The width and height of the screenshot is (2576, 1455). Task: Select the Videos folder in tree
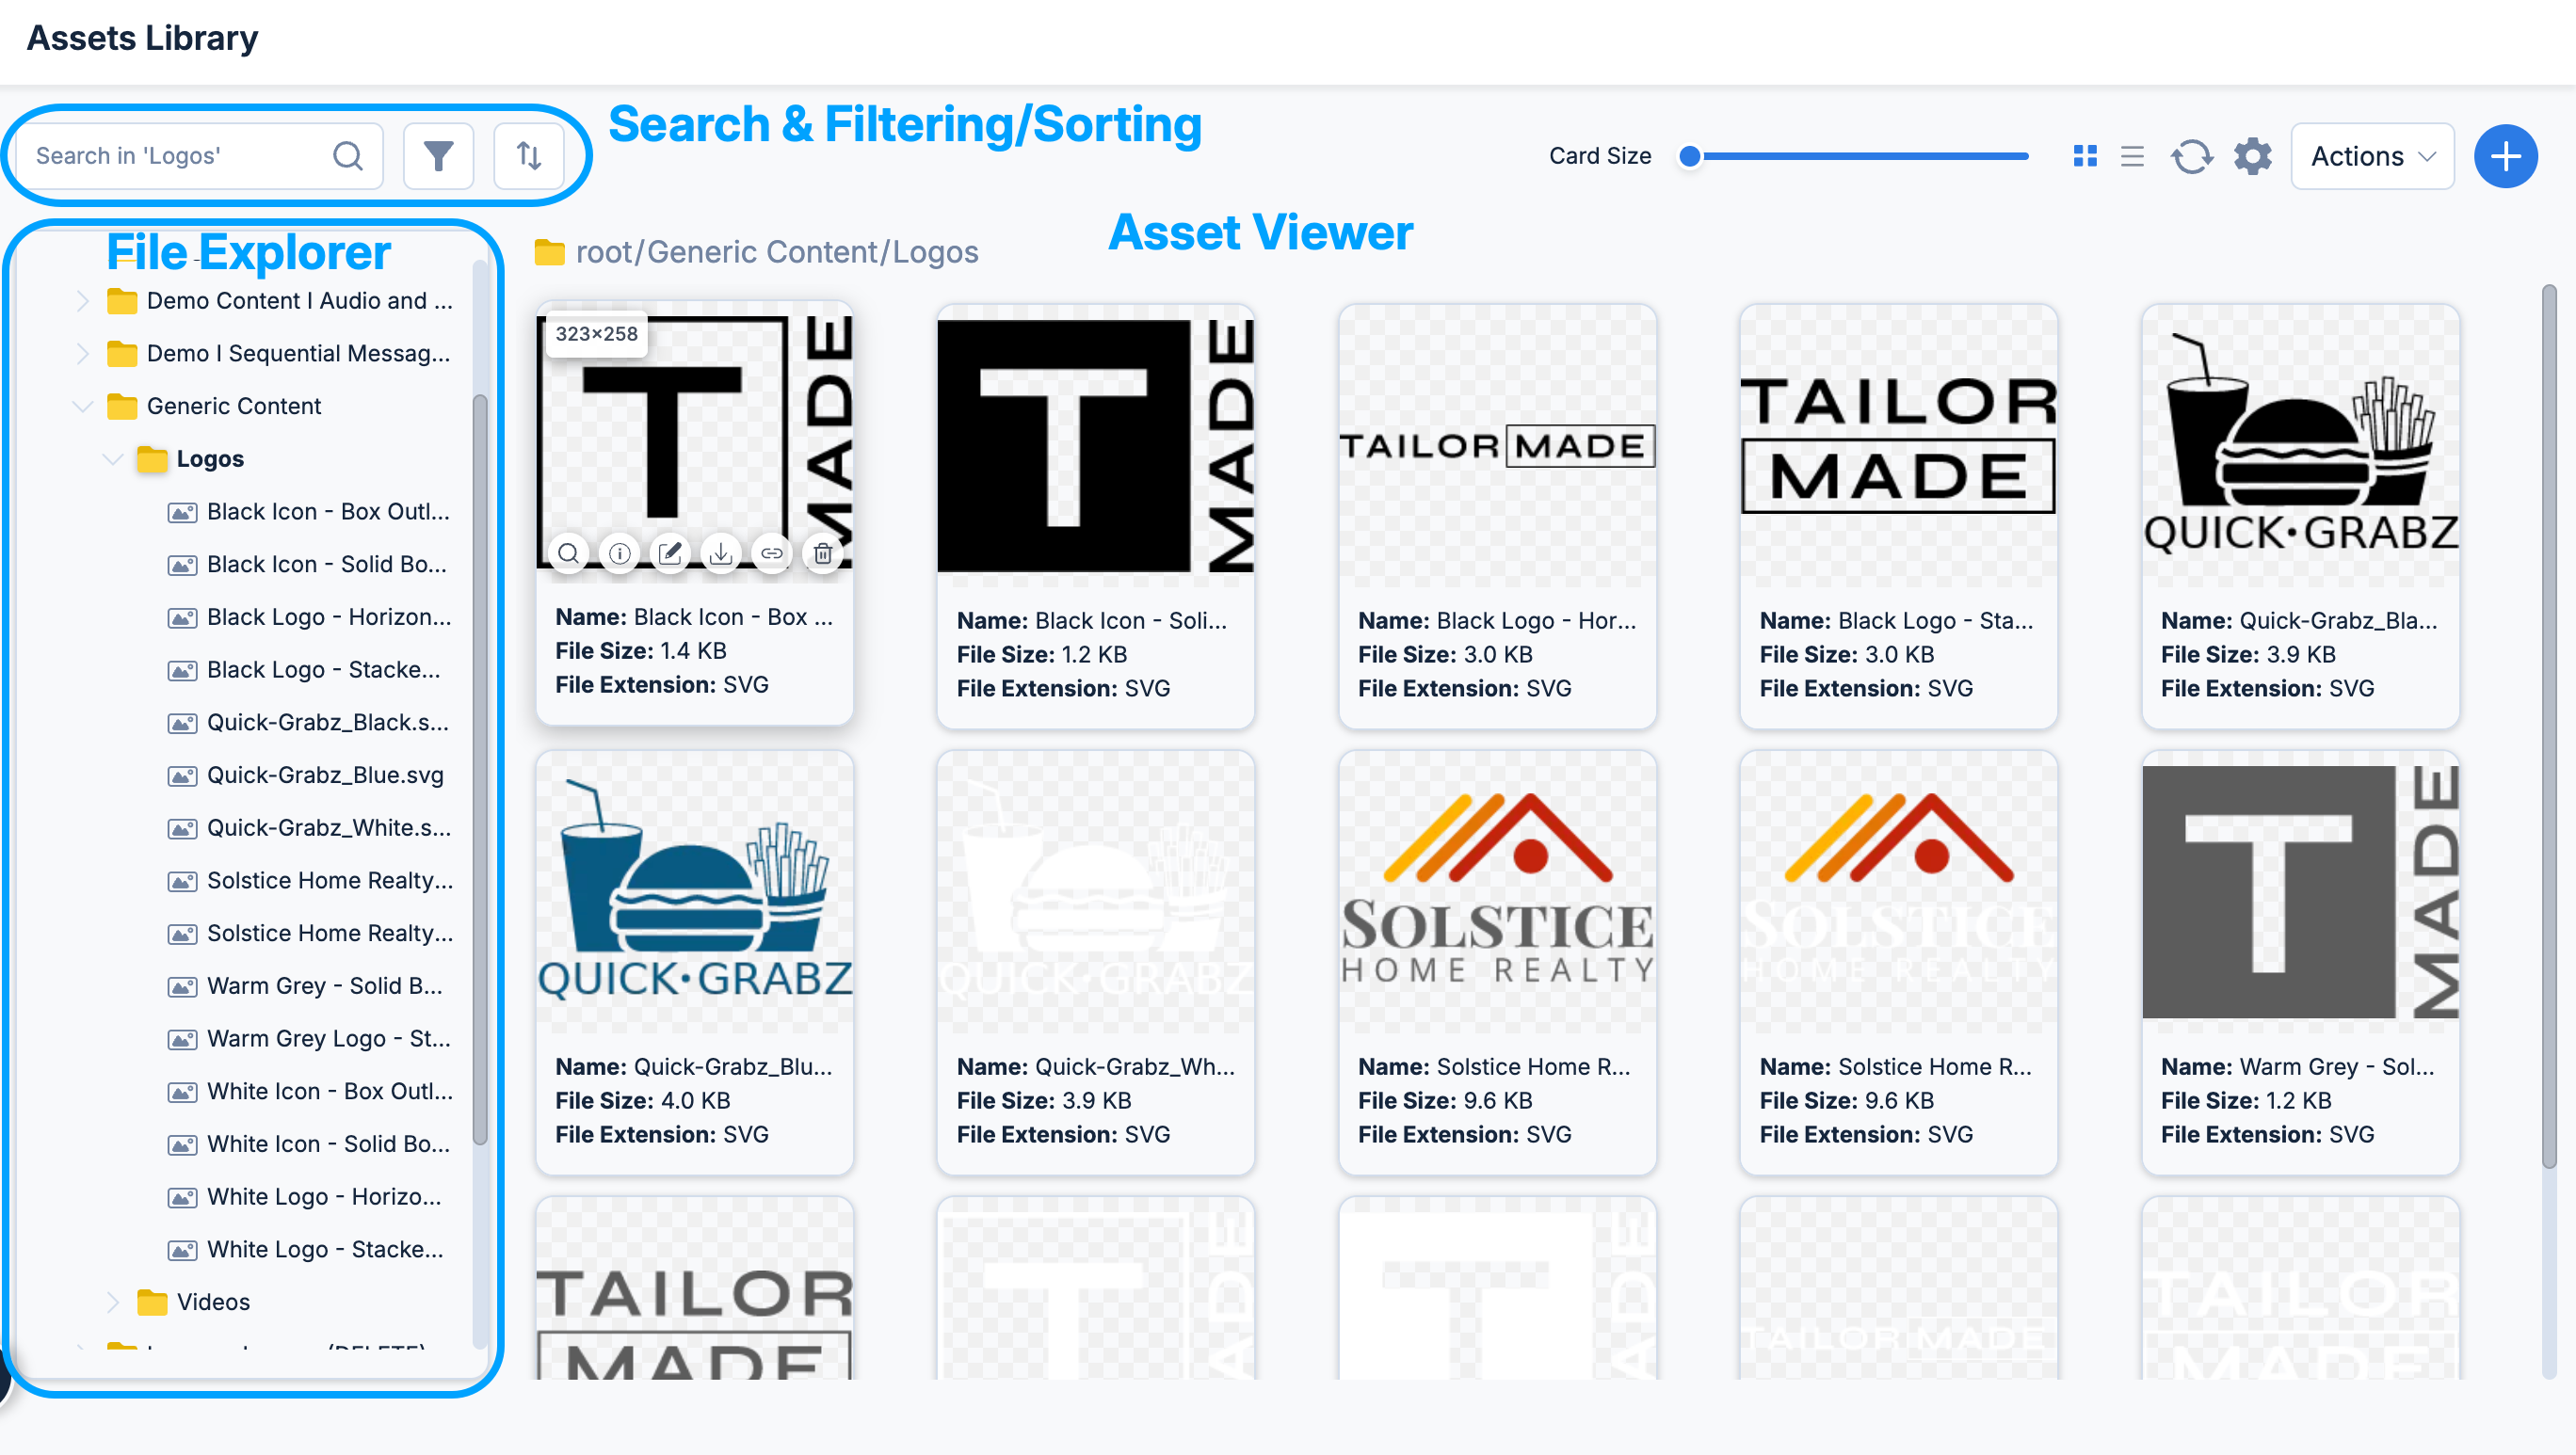(213, 1303)
